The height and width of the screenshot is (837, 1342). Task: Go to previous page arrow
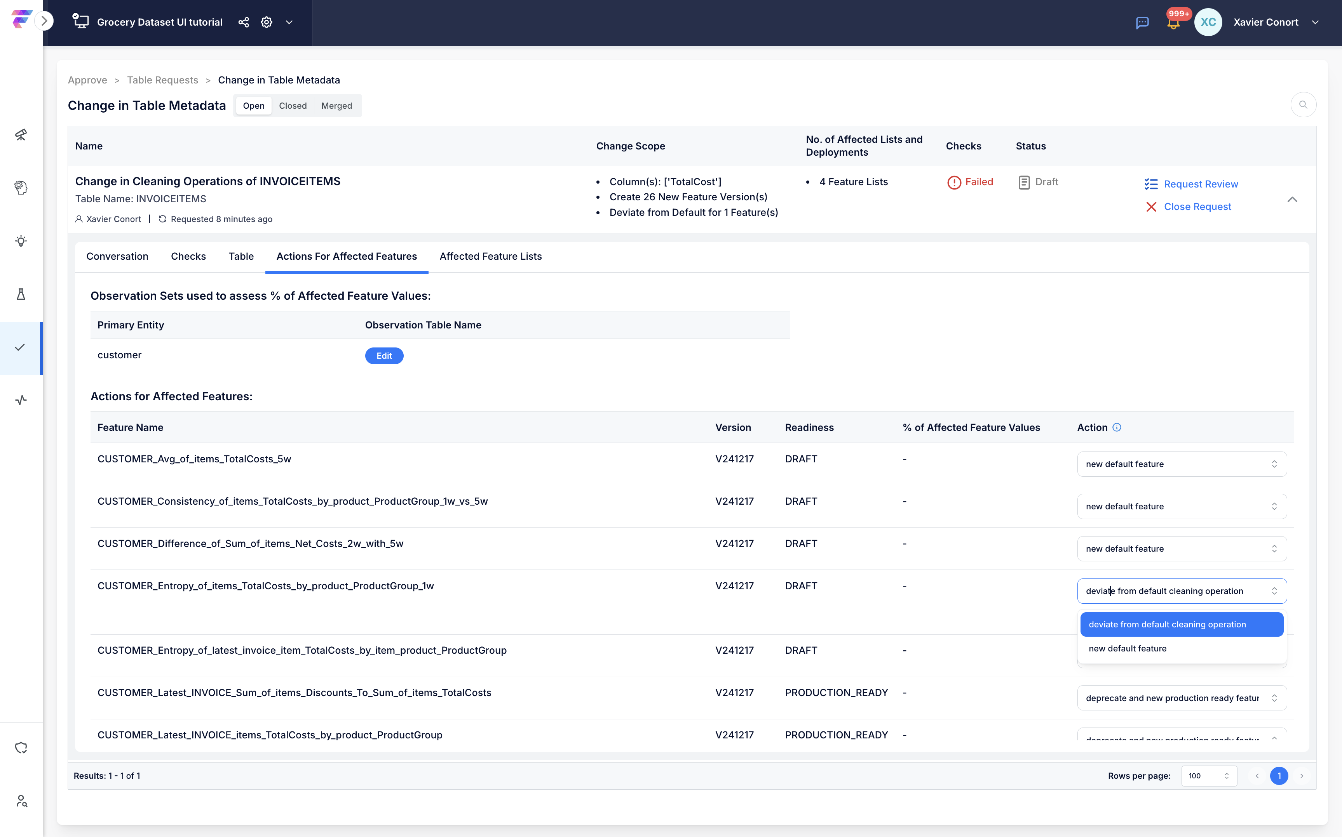point(1257,776)
